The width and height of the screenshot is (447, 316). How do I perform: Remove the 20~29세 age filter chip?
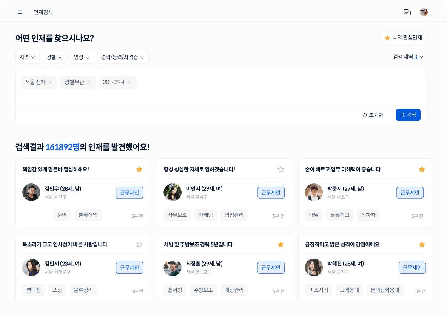[129, 82]
